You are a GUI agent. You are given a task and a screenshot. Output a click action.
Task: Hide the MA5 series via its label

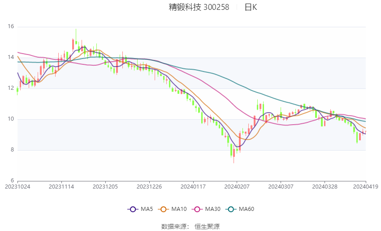(x=147, y=209)
